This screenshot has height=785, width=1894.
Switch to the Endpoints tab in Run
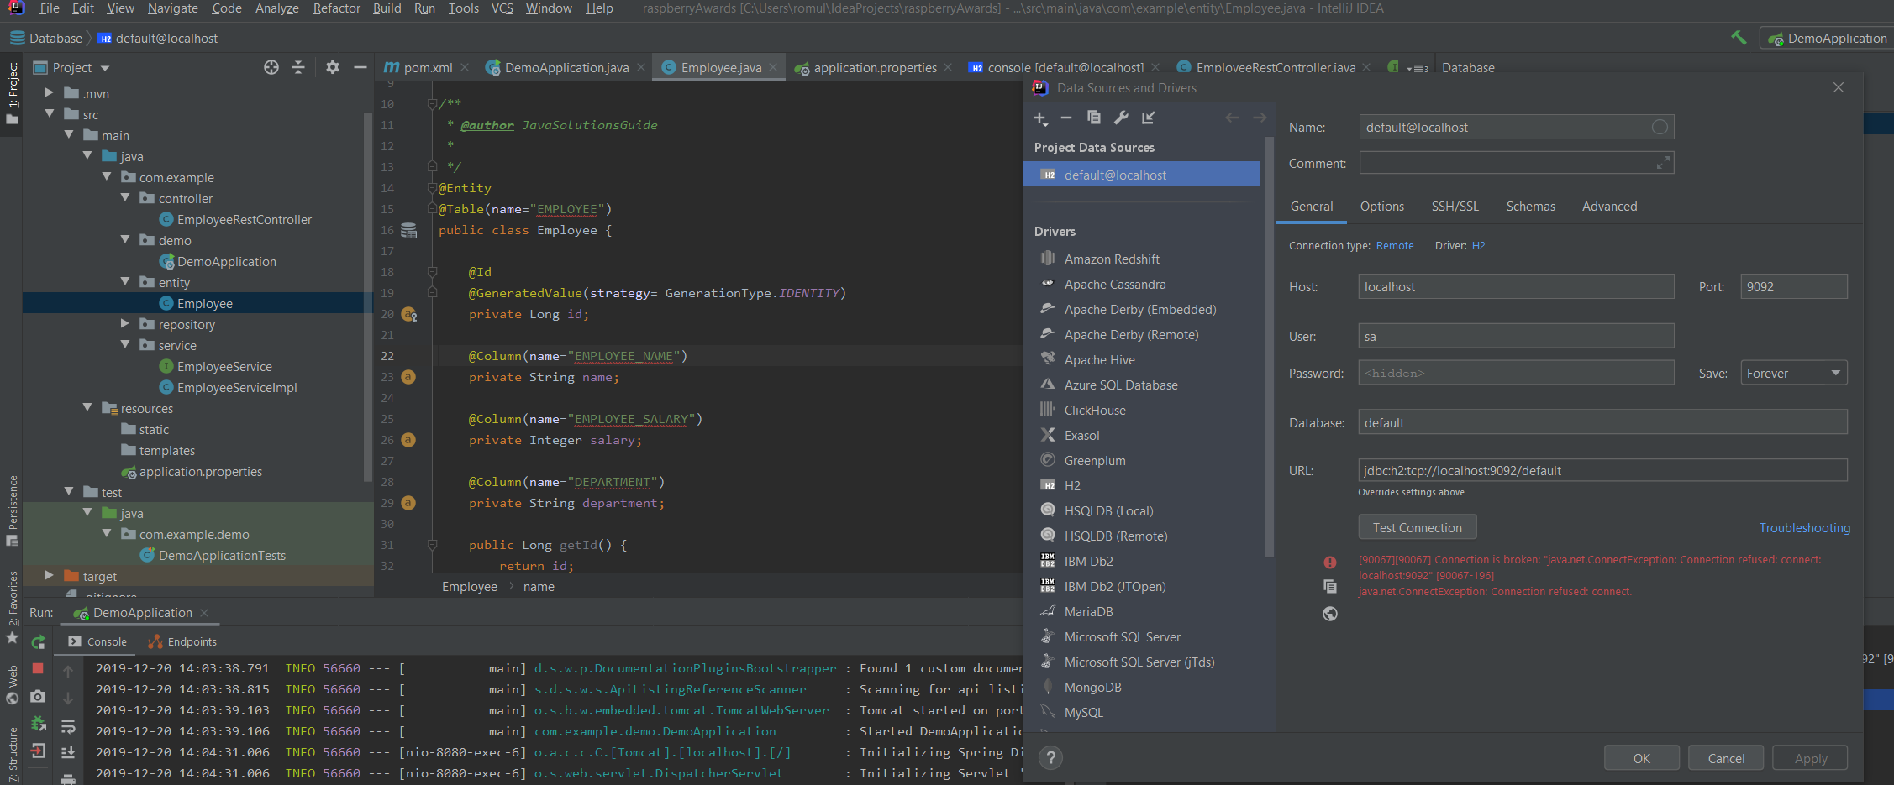(x=182, y=641)
